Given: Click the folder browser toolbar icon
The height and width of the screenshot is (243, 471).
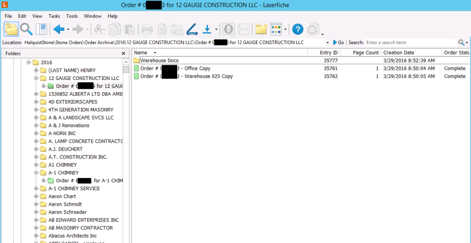Looking at the screenshot, I should click(11, 29).
